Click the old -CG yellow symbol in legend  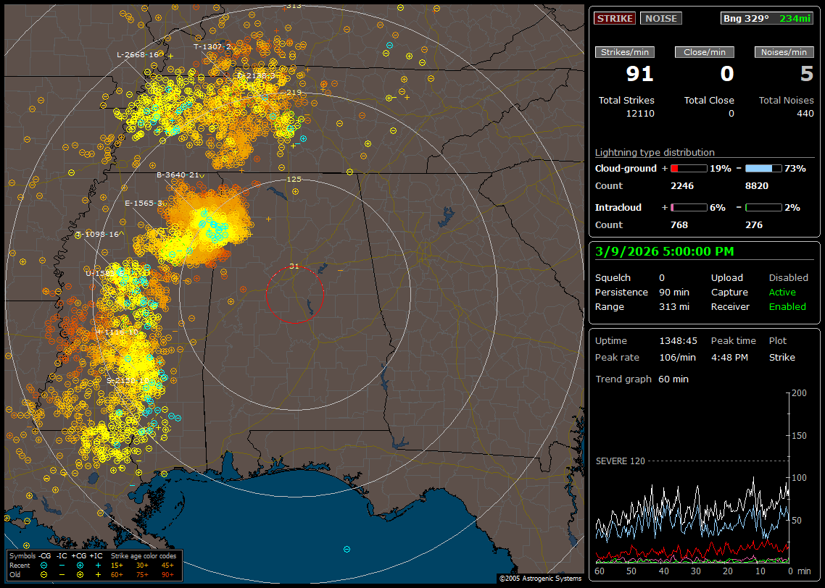[44, 574]
